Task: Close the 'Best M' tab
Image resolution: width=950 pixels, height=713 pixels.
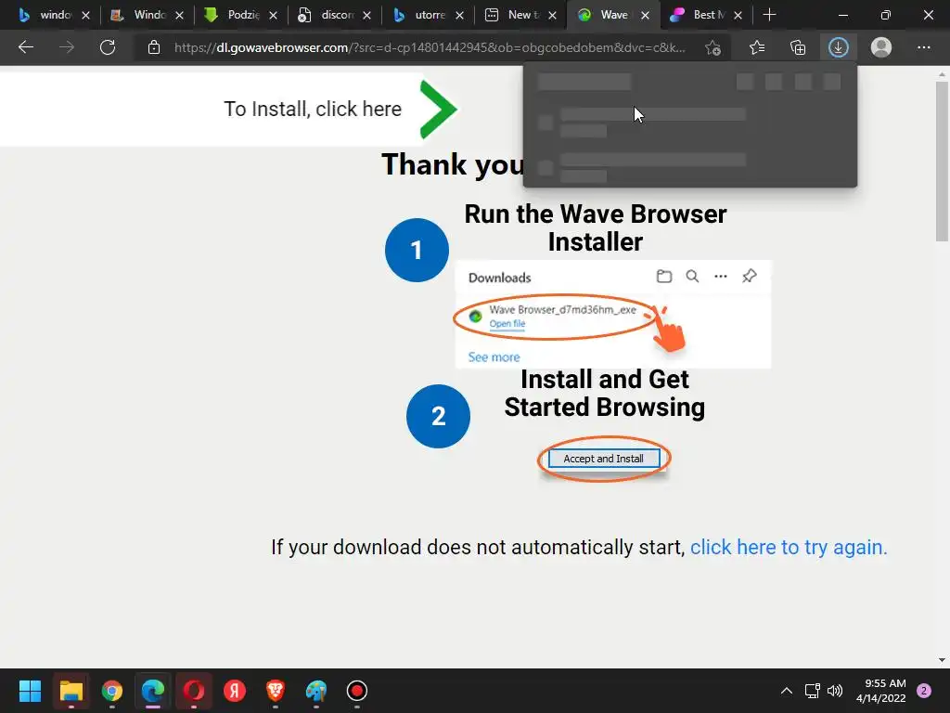Action: click(738, 15)
